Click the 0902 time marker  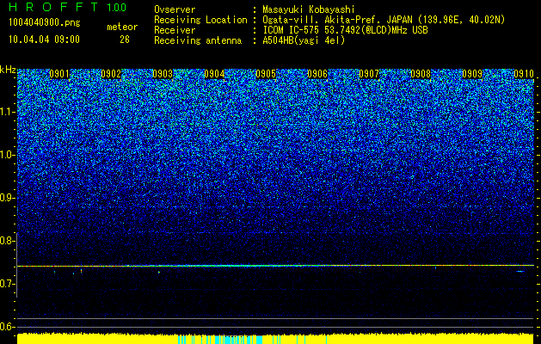(x=111, y=74)
